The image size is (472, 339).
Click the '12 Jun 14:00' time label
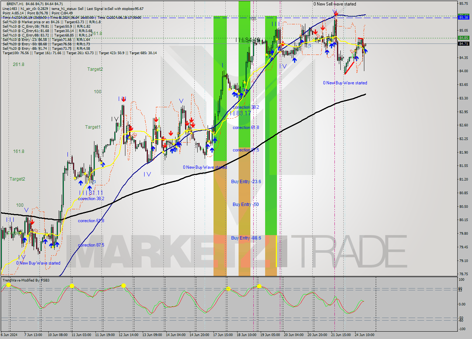click(x=128, y=335)
